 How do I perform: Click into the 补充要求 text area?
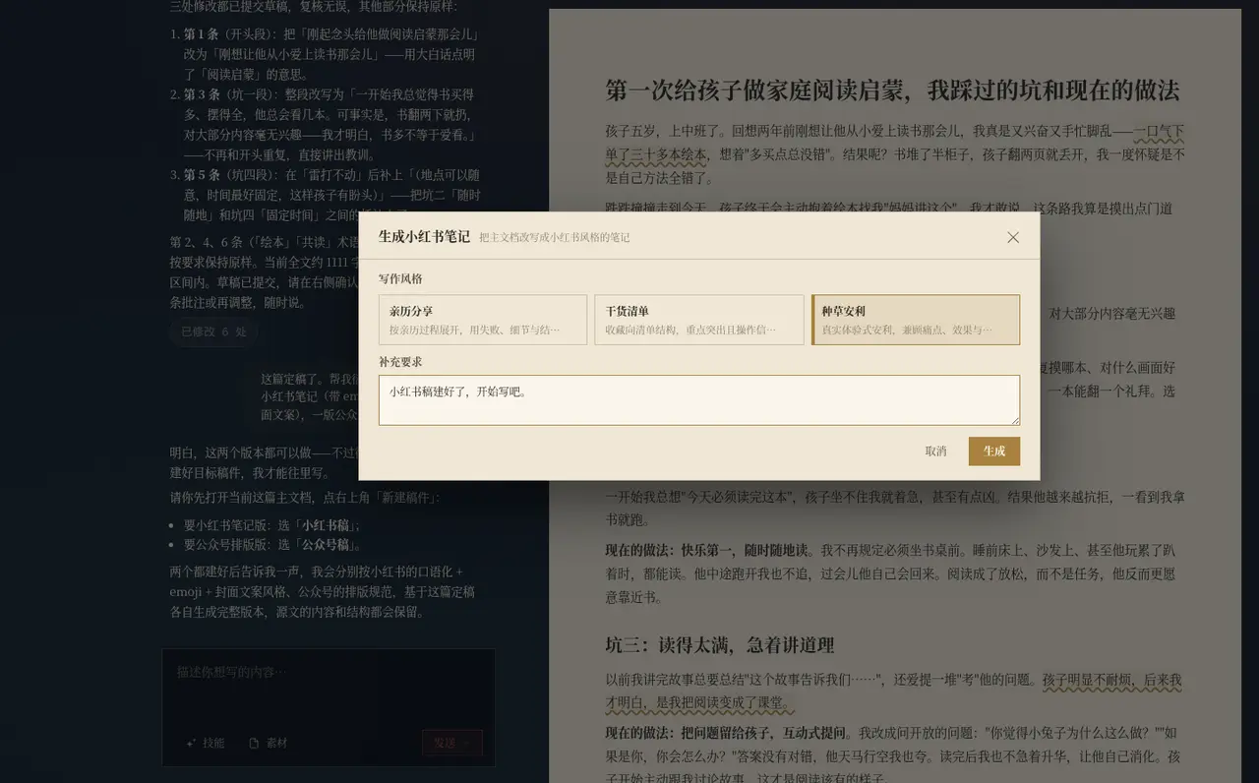click(699, 400)
